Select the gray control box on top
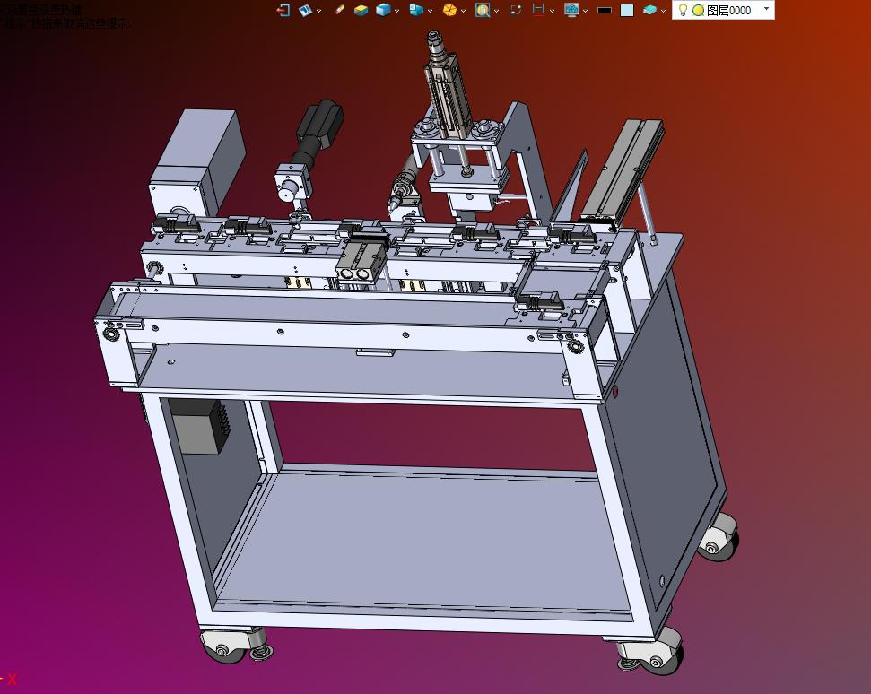871x694 pixels. click(x=197, y=162)
